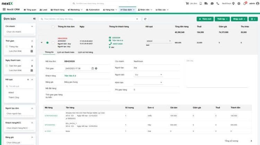This screenshot has height=145, width=260.
Task: Open the Người bán dropdown showing duy
Action: [148, 74]
